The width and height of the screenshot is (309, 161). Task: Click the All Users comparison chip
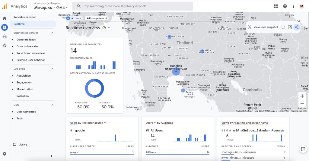74,18
